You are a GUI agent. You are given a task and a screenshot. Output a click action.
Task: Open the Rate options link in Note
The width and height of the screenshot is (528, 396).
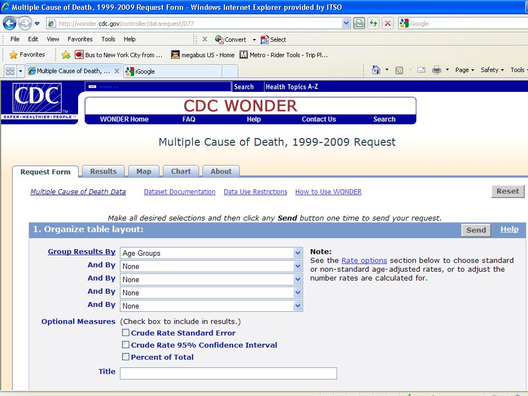364,260
